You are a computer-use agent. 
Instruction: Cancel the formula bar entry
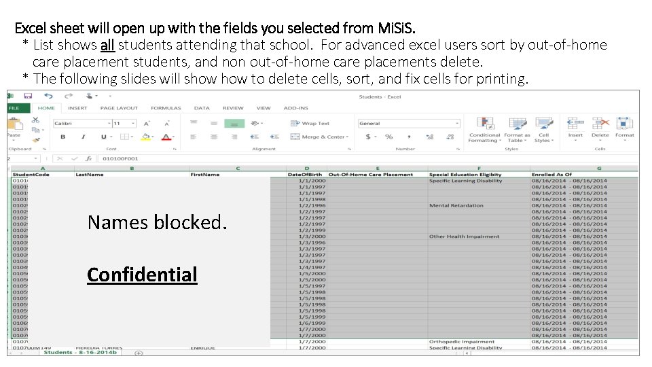pos(60,158)
